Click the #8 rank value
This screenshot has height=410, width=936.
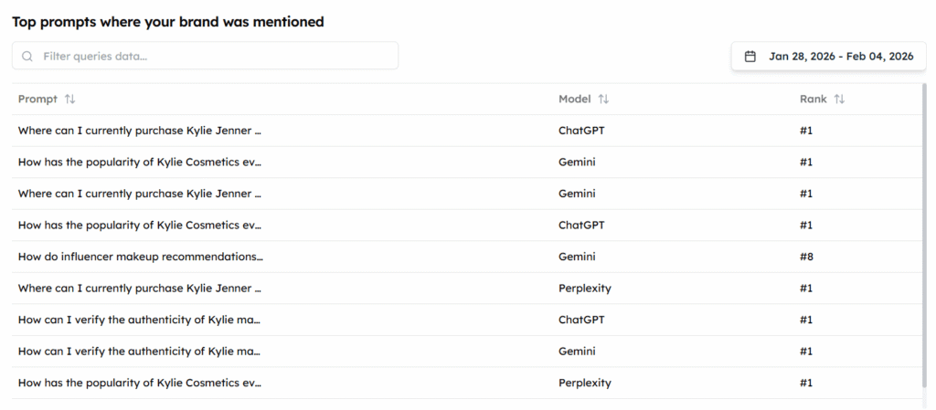[806, 257]
